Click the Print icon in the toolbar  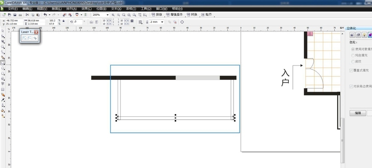pyautogui.click(x=20, y=15)
